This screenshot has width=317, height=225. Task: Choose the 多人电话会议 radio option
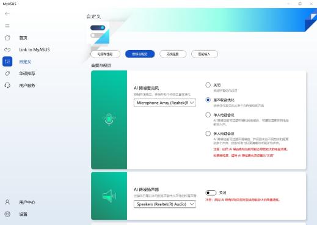[x=208, y=133]
